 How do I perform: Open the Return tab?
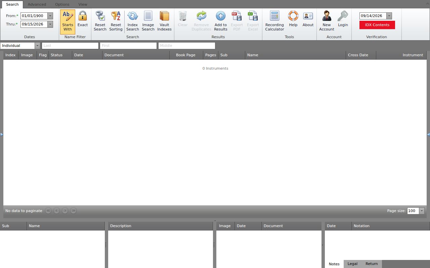coord(372,264)
